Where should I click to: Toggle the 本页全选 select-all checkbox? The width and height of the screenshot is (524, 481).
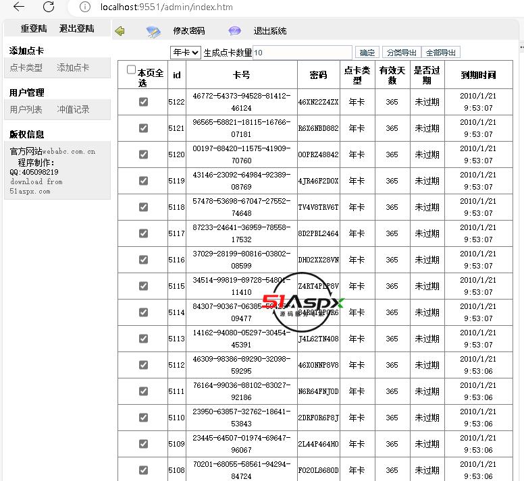click(x=131, y=69)
